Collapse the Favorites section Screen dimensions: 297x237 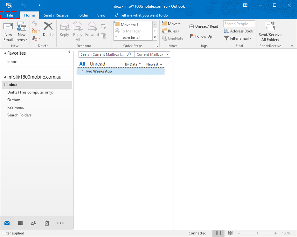click(x=5, y=53)
